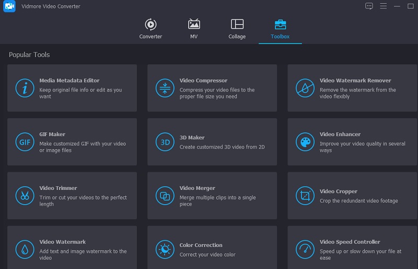This screenshot has height=269, width=418.
Task: Click the Vidmore app logo
Action: 9,6
